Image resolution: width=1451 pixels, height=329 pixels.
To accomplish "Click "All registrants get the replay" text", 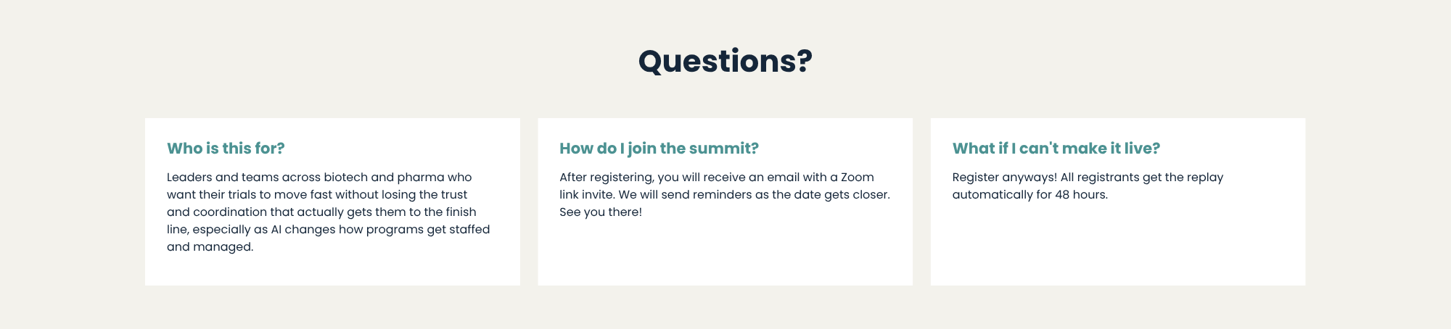I will point(1142,178).
